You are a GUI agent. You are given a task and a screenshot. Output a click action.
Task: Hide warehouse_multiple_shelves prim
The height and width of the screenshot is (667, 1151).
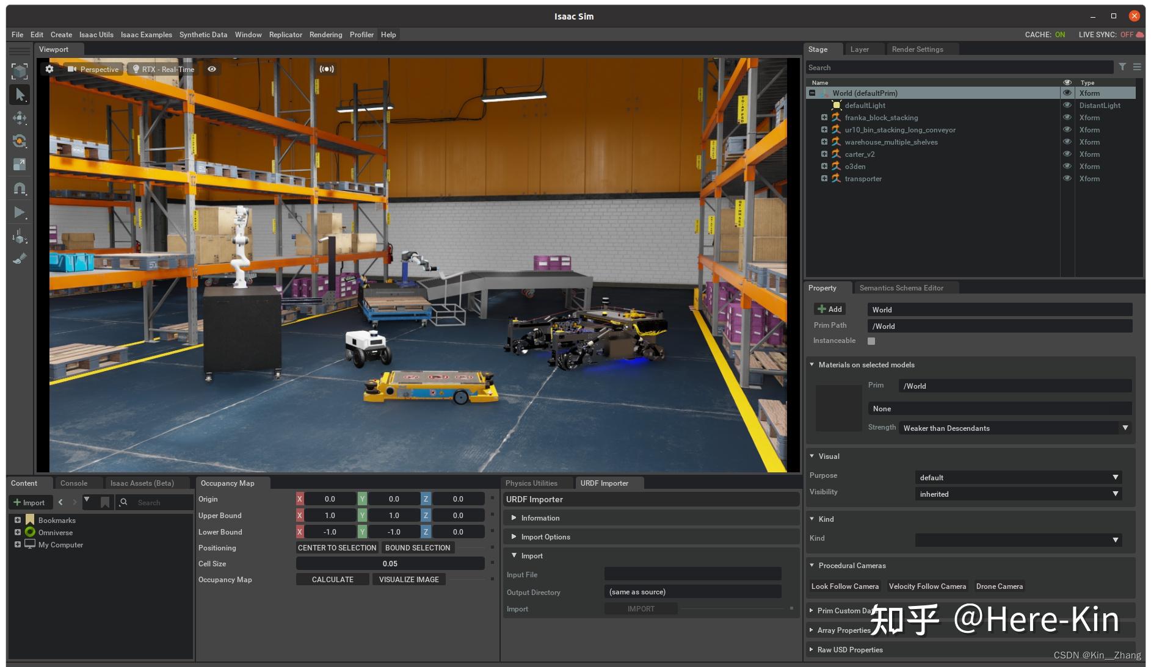[1067, 142]
